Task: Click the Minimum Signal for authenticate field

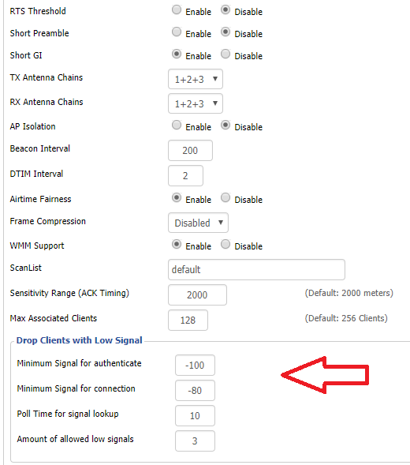Action: point(195,365)
